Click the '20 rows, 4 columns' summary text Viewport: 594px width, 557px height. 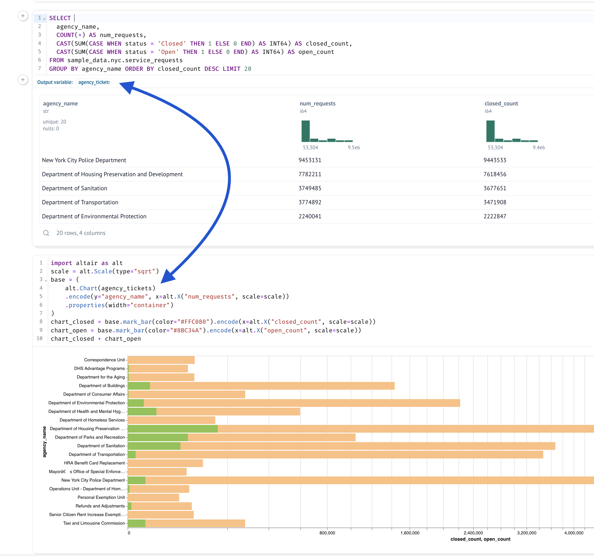tap(81, 233)
